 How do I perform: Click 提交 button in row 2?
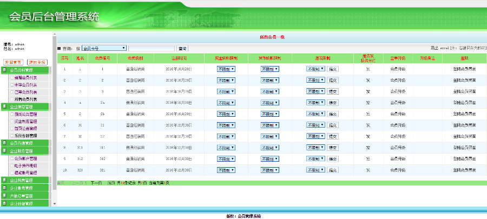coord(333,81)
